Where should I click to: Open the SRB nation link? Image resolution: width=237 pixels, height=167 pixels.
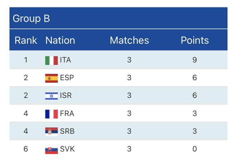click(67, 131)
